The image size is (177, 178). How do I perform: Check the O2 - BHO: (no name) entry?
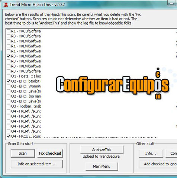(x=9, y=96)
